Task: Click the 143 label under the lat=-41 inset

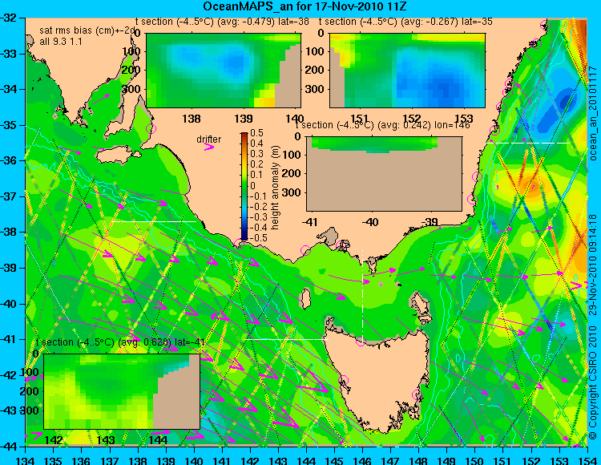Action: 106,440
